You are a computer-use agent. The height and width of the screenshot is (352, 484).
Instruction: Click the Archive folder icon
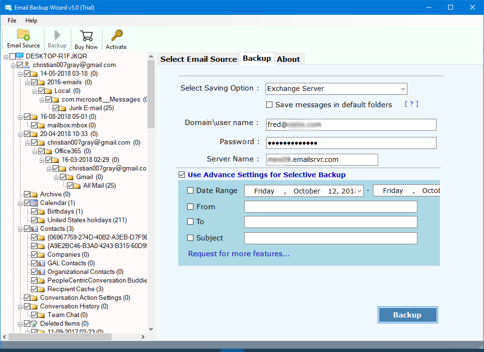34,194
